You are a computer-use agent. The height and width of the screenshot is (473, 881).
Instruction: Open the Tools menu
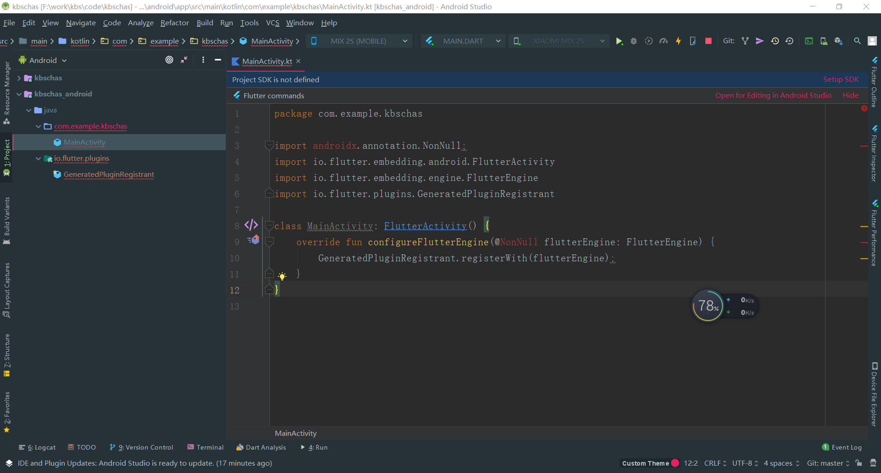pos(249,23)
